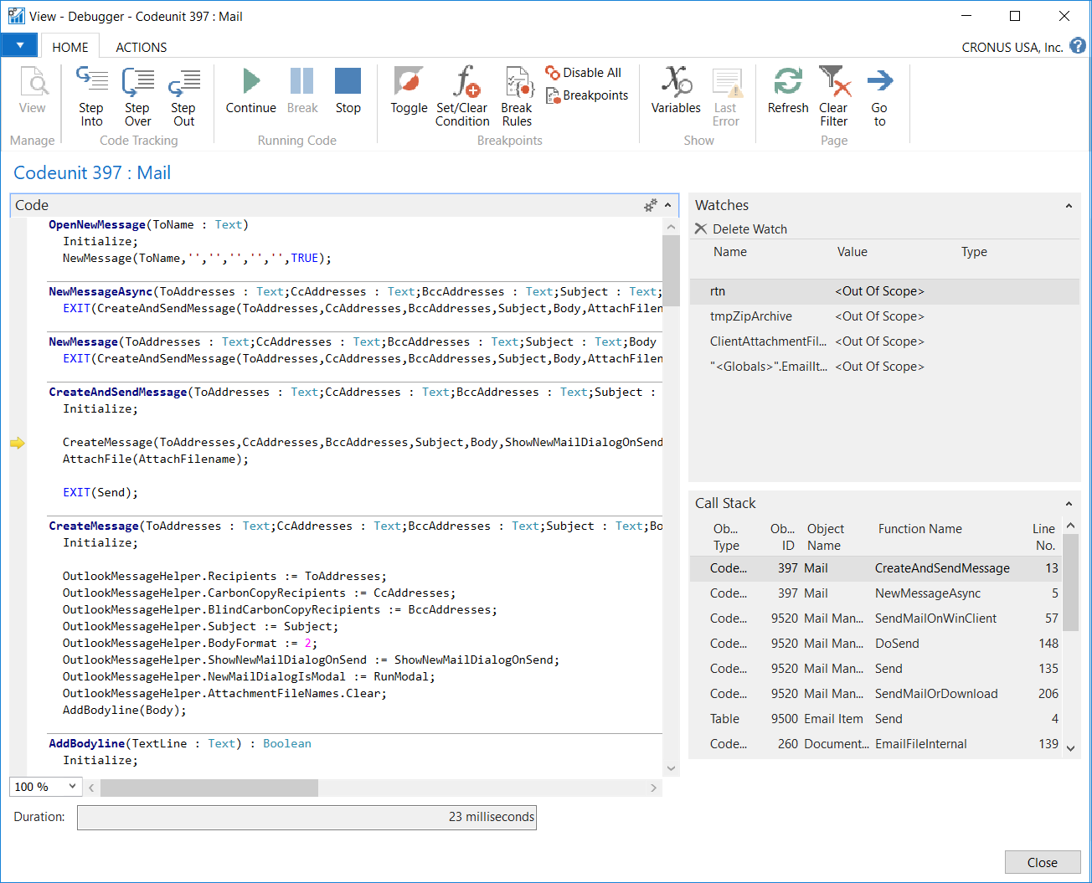Collapse the Call Stack panel
The width and height of the screenshot is (1092, 883).
tap(1069, 504)
